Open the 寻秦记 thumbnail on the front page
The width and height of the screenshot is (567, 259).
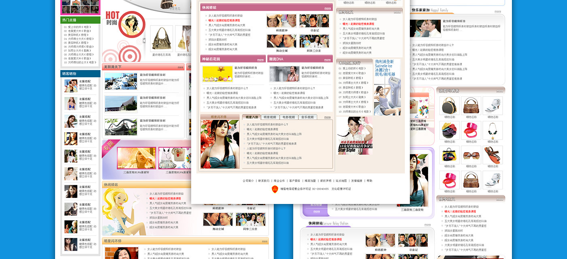pos(314,21)
